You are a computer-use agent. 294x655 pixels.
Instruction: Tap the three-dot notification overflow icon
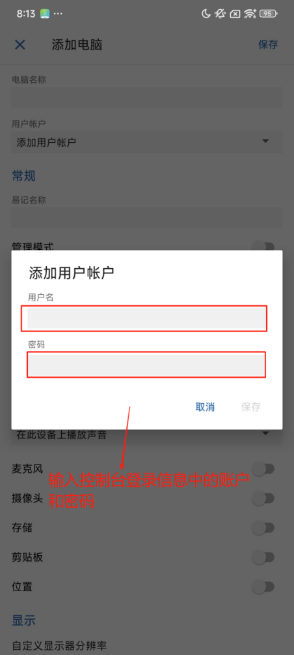58,13
